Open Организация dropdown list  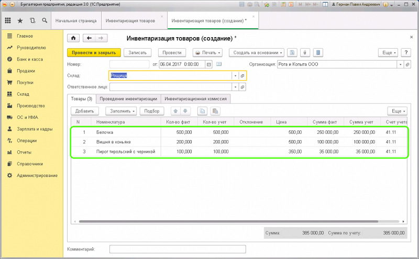point(400,64)
